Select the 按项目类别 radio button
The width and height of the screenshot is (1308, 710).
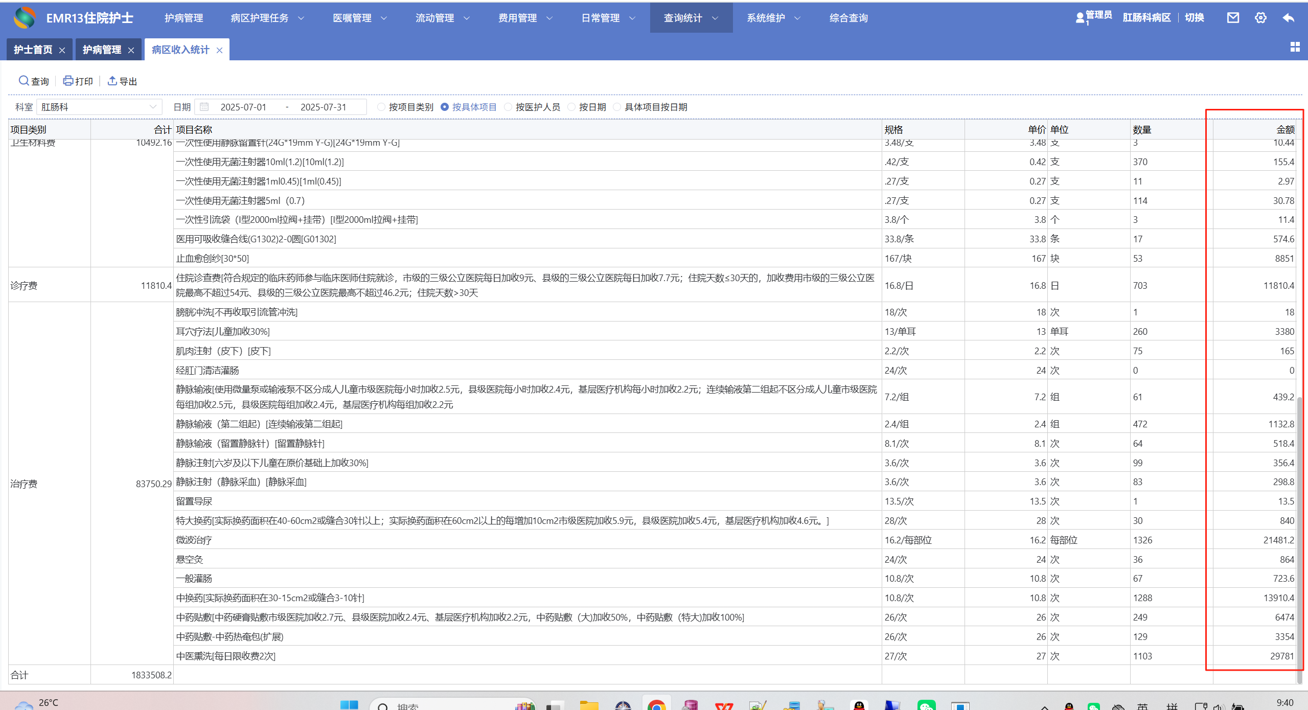point(381,107)
